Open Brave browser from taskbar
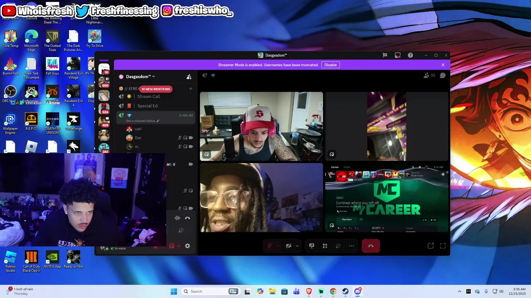This screenshot has width=531, height=298. click(309, 291)
